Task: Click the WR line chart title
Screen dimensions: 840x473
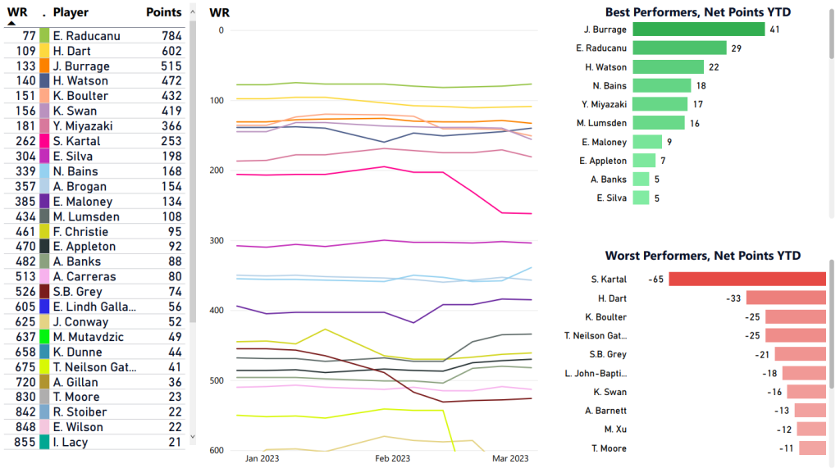Action: pyautogui.click(x=218, y=12)
